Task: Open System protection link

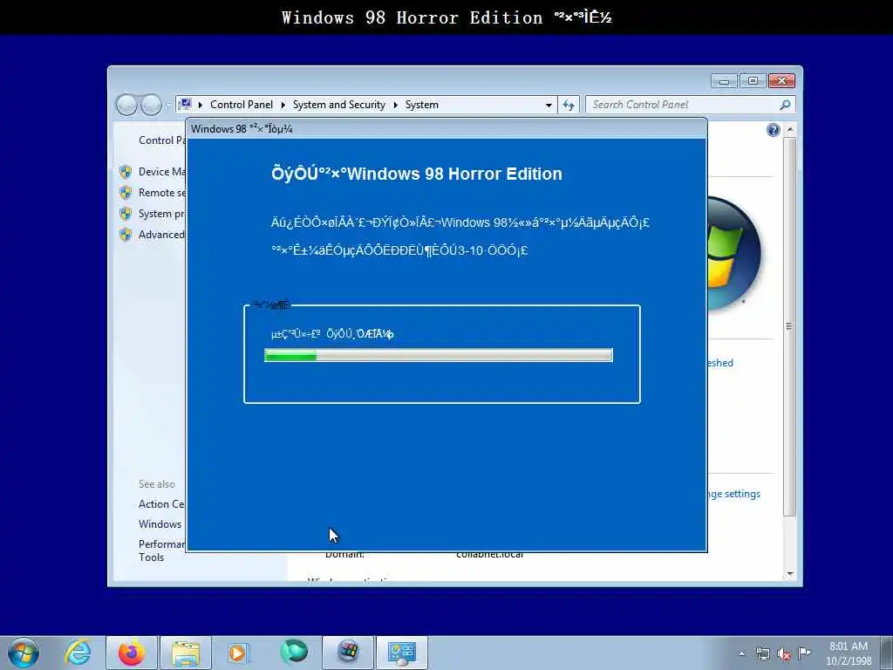Action: (x=161, y=214)
